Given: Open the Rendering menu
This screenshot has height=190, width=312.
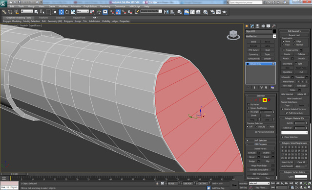Looking at the screenshot, I should coord(105,6).
